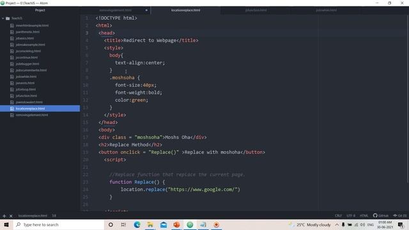Change the HTML grammar selector

pos(364,216)
